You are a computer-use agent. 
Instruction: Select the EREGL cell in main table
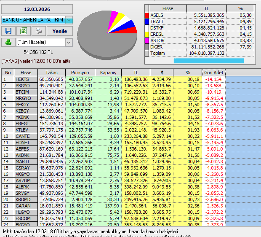26,124
